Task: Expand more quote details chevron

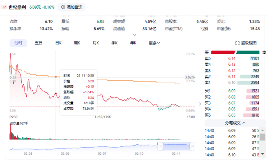Action: (x=135, y=35)
